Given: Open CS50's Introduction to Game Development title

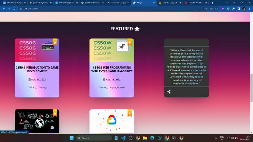Looking at the screenshot, I should tap(37, 69).
